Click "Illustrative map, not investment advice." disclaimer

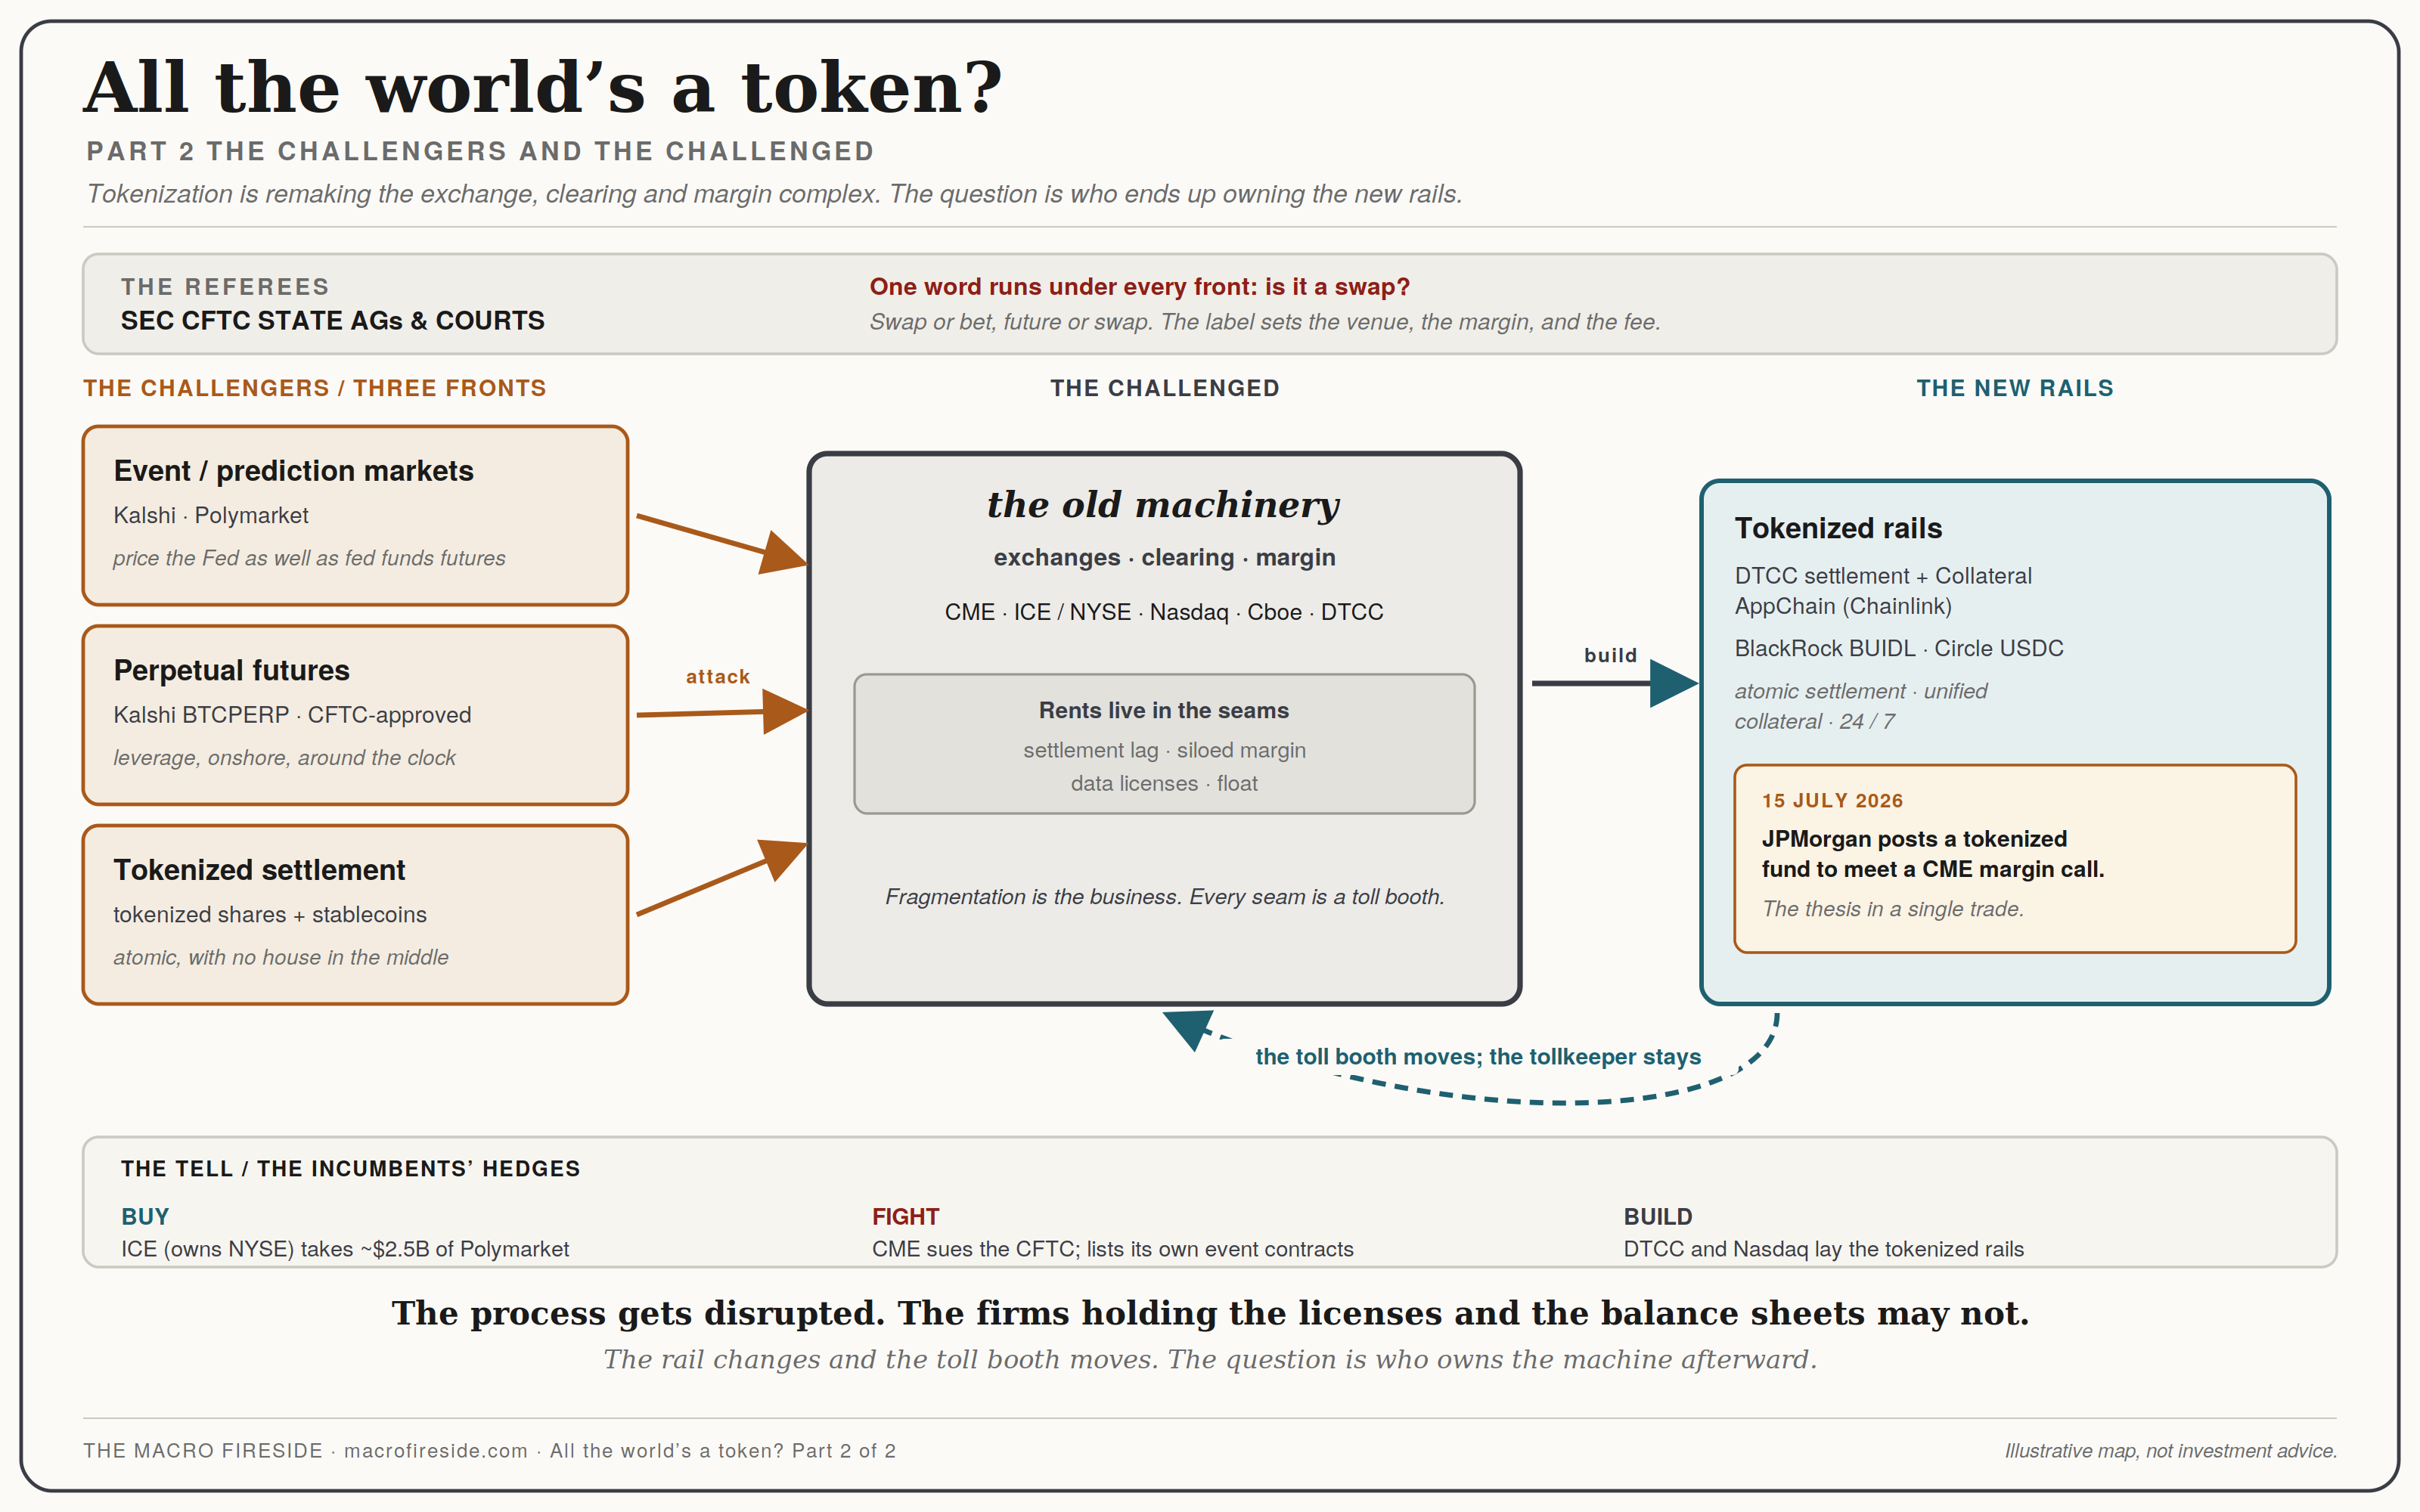tap(2170, 1451)
